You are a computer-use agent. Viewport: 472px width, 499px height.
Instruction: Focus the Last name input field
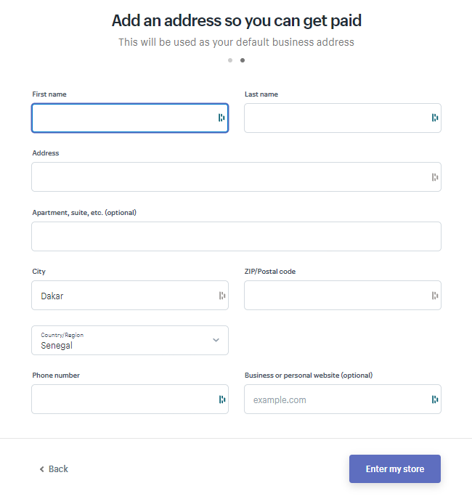[x=343, y=118]
